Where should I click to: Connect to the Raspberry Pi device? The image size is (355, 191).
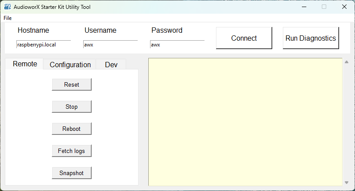(244, 38)
